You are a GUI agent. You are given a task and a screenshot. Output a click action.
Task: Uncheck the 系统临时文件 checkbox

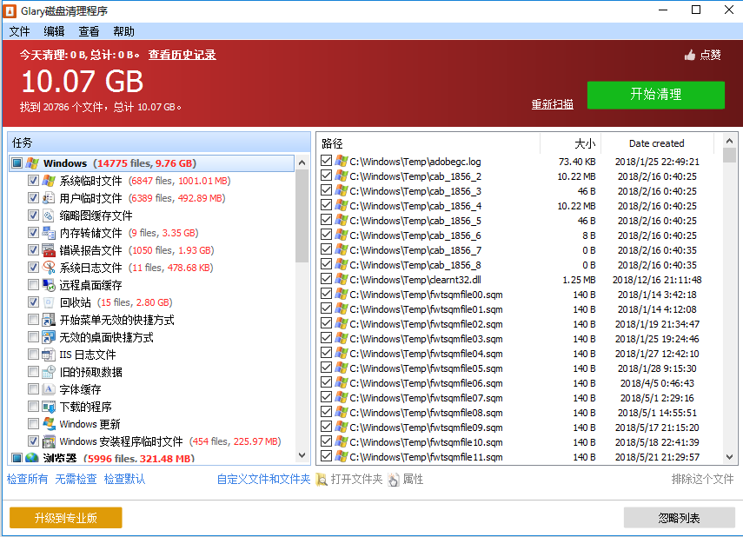(x=33, y=181)
